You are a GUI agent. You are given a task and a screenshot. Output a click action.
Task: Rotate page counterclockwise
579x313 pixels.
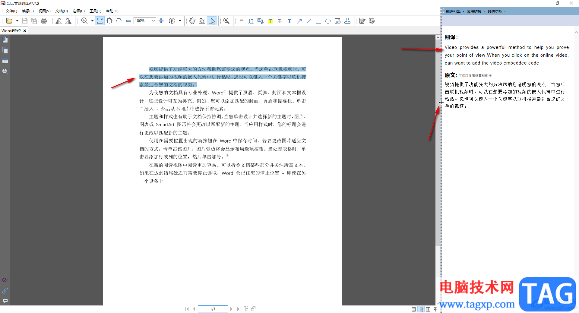coord(59,21)
